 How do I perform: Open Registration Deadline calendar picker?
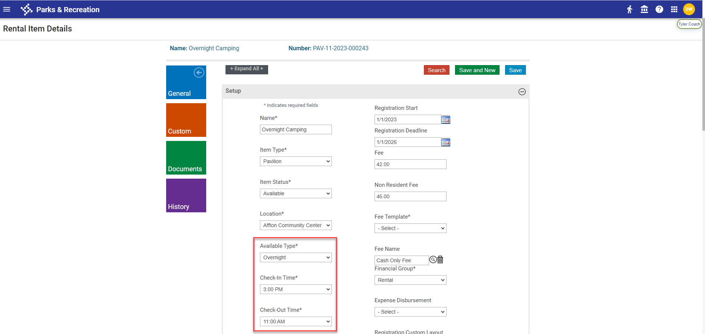coord(446,142)
